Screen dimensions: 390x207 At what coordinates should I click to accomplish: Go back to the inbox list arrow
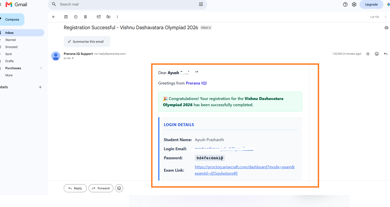click(54, 17)
